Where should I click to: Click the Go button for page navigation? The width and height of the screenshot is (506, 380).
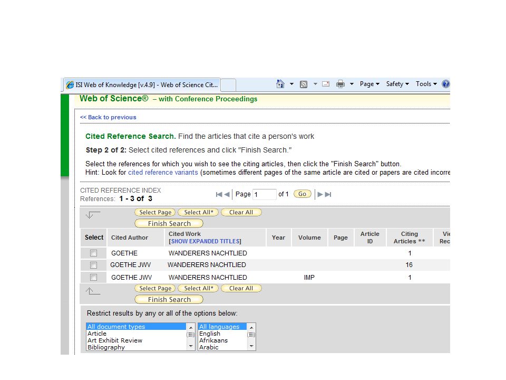point(303,194)
